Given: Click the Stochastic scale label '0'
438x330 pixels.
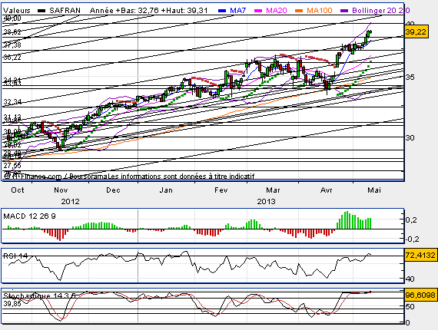Looking at the screenshot, I should point(407,323).
